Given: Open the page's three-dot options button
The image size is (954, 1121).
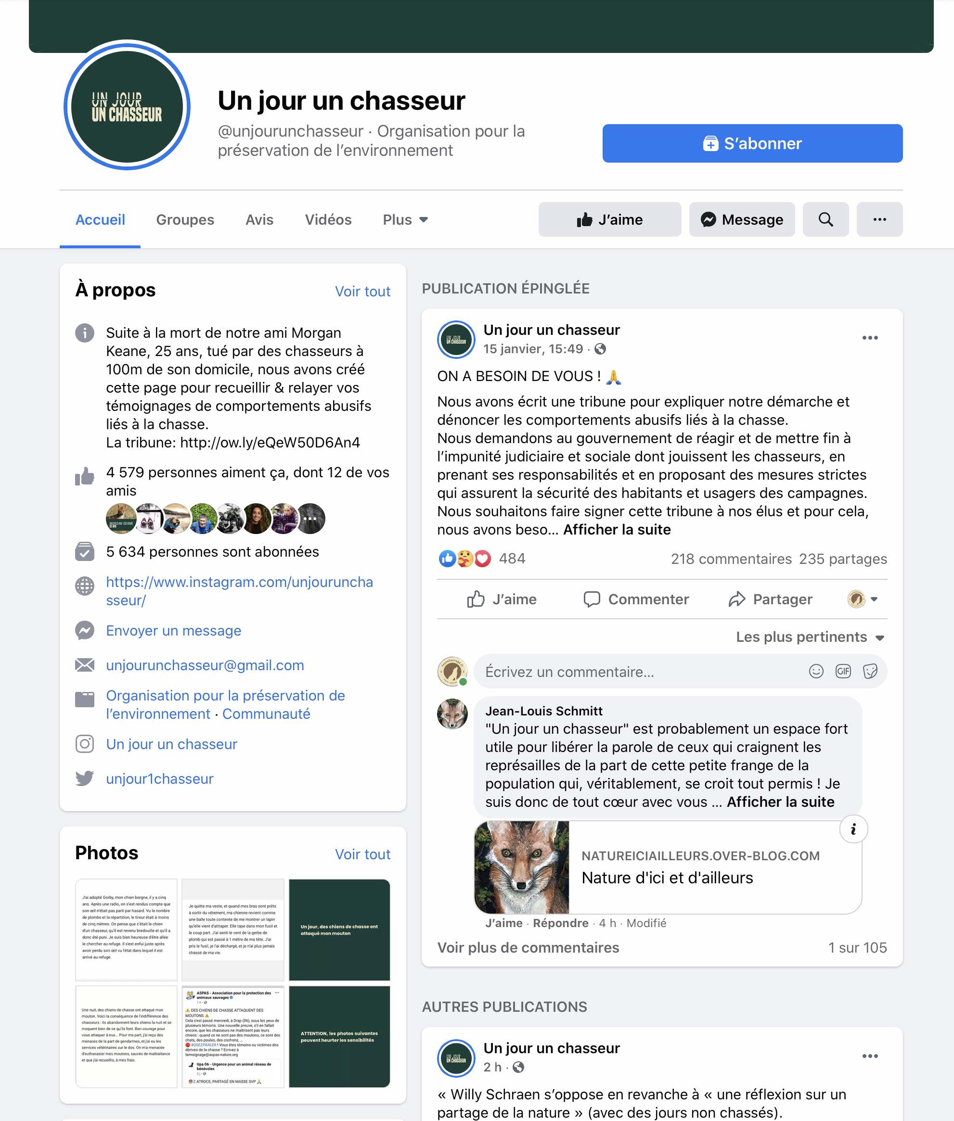Looking at the screenshot, I should [x=879, y=219].
